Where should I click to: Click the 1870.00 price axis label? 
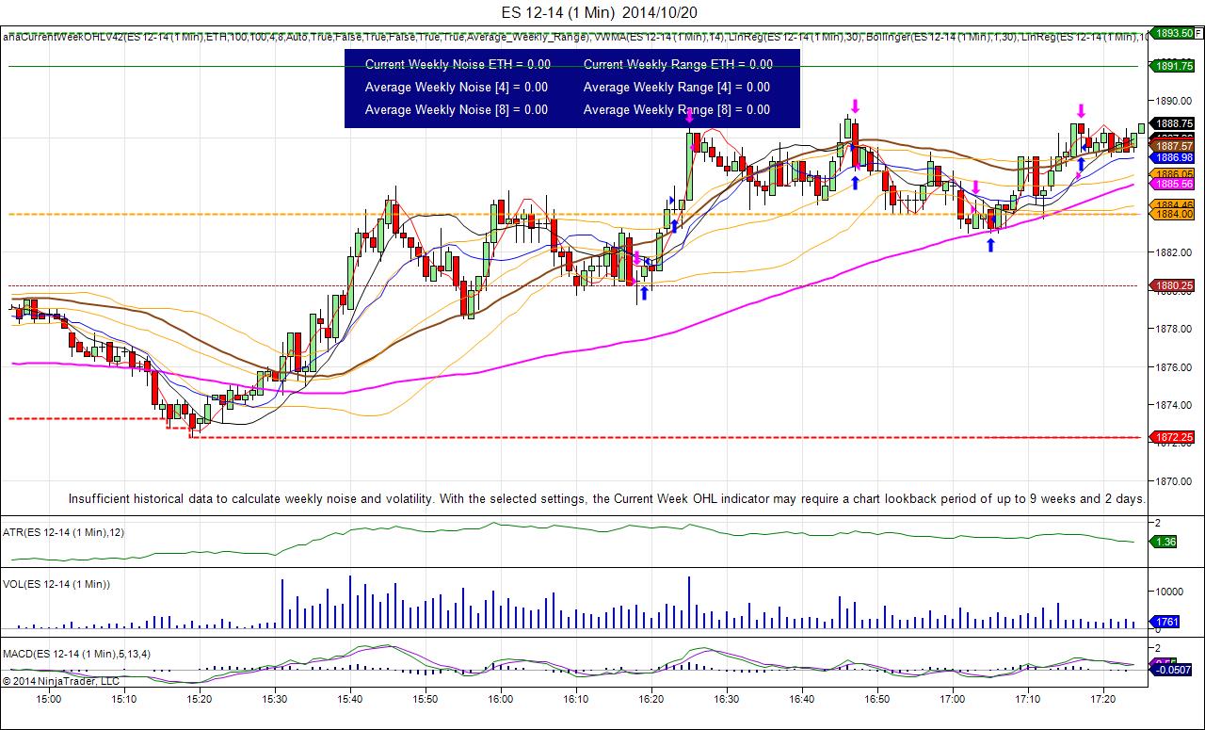(1174, 480)
